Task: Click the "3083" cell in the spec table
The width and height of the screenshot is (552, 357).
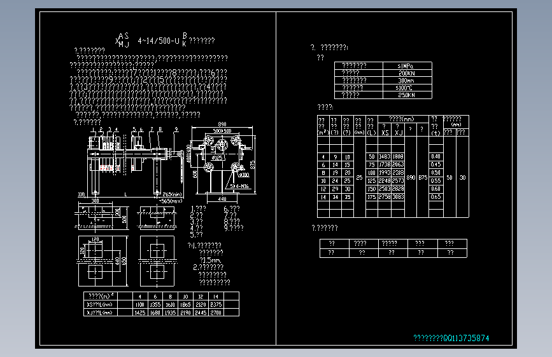Action: coord(398,197)
